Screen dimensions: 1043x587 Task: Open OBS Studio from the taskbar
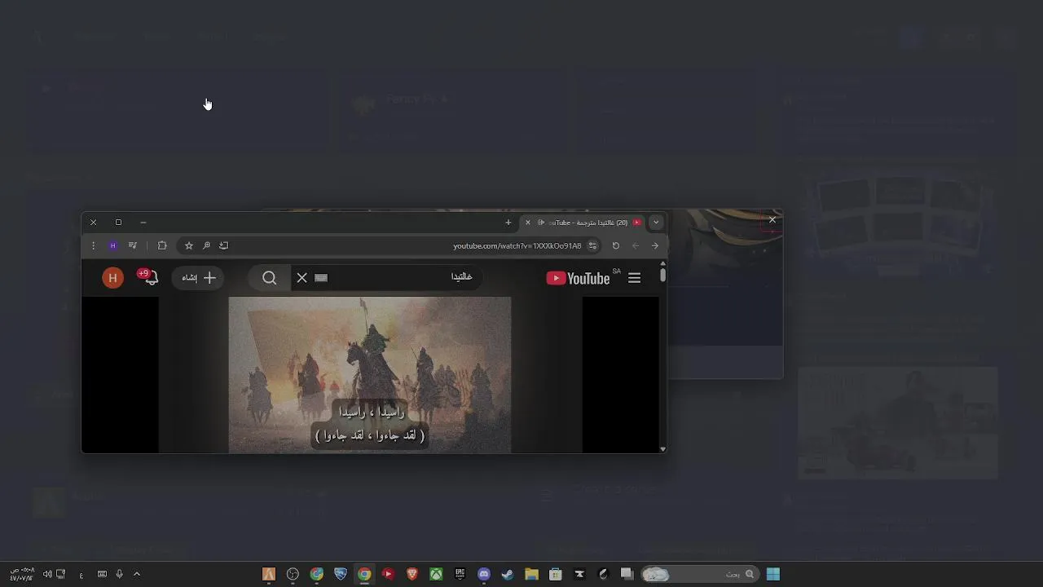pyautogui.click(x=293, y=574)
